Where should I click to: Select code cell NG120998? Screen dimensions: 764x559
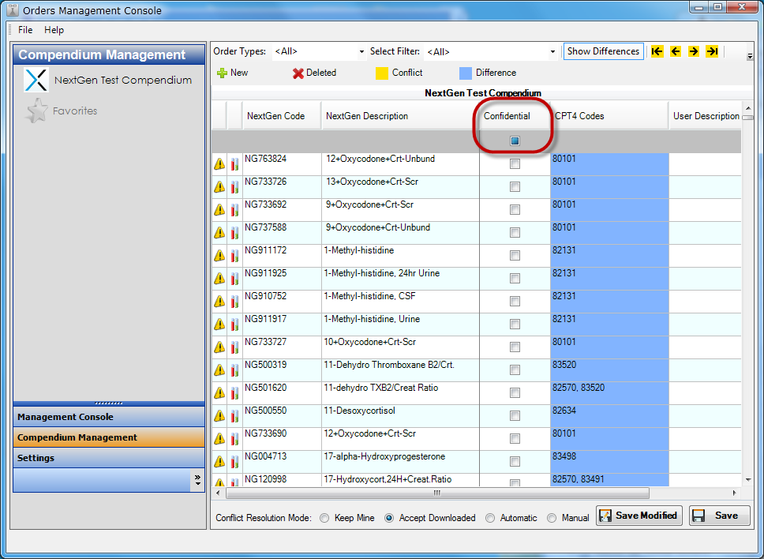click(x=282, y=479)
